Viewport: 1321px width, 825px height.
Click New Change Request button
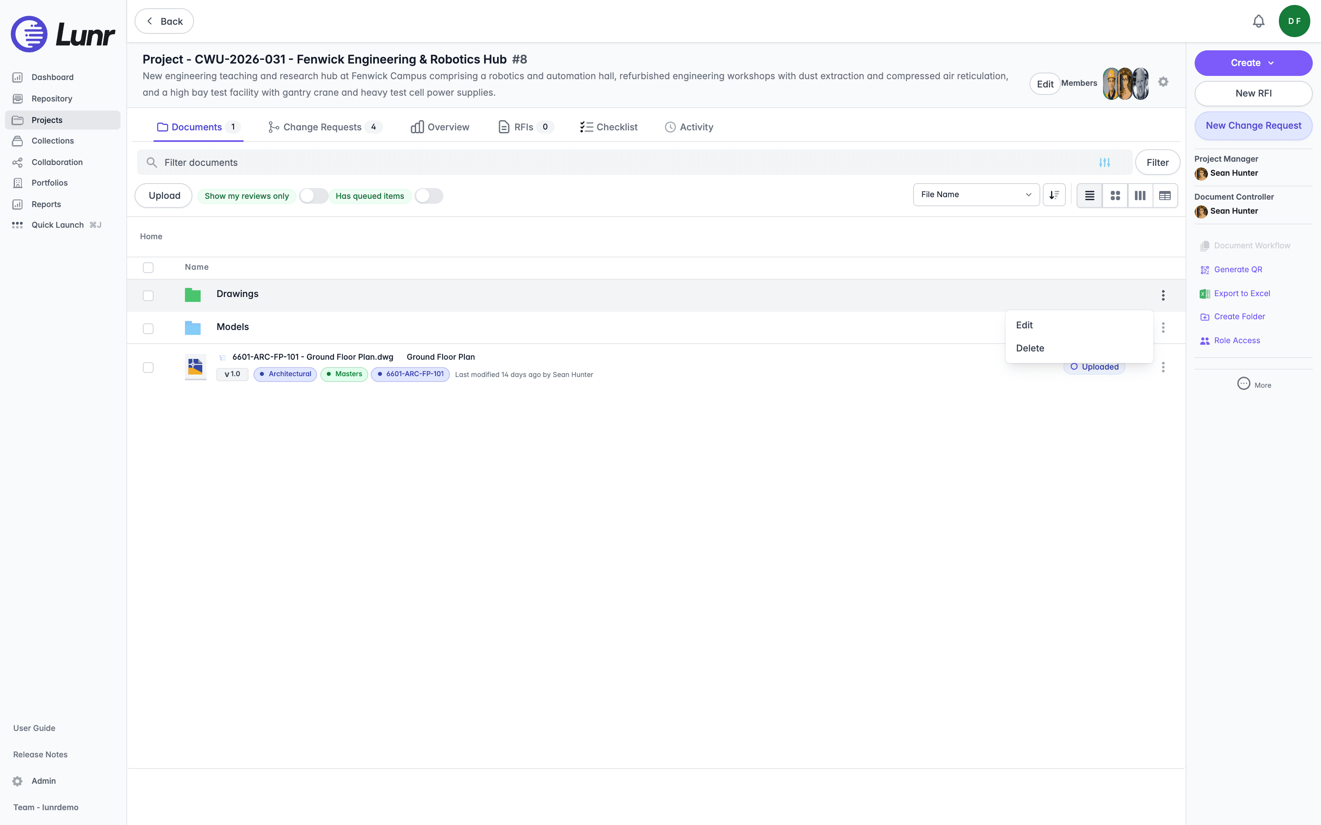[1253, 125]
